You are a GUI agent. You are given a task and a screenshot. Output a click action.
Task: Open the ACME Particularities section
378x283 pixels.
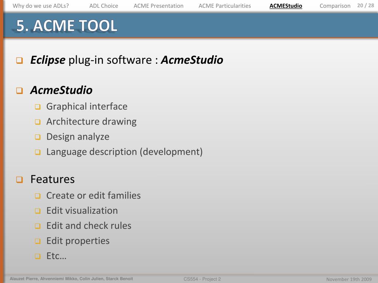pyautogui.click(x=225, y=6)
